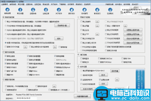Click the 软件设置 gear icon
The width and height of the screenshot is (151, 101).
coord(78,67)
